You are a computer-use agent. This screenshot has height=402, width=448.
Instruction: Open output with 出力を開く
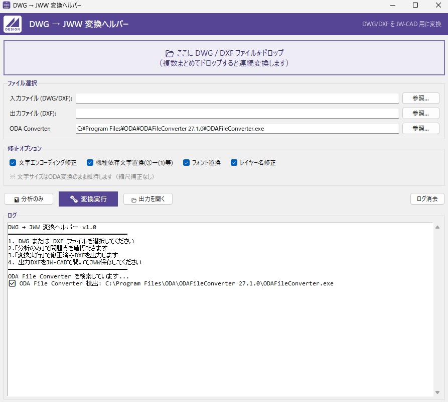[x=148, y=199]
